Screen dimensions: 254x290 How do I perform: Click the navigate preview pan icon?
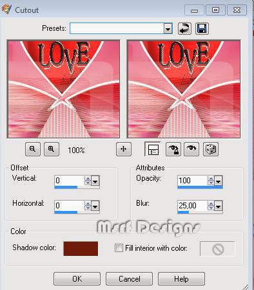pos(124,149)
